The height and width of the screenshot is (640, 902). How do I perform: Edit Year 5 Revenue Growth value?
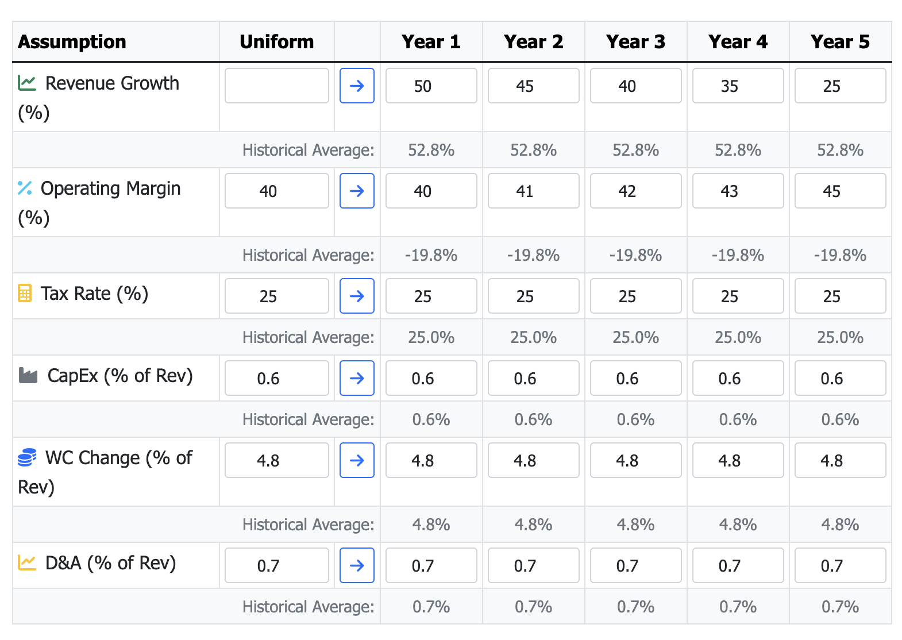point(840,86)
